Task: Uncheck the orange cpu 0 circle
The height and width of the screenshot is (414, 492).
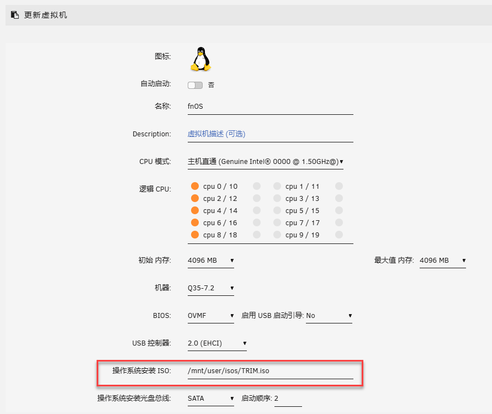Action: [x=195, y=186]
